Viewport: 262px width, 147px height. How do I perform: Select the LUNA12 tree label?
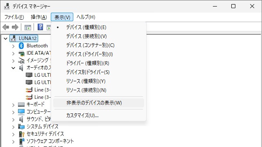click(x=27, y=38)
